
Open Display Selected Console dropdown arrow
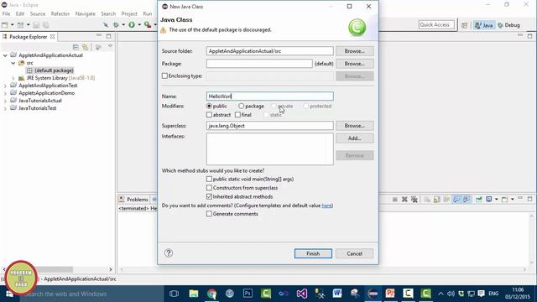point(496,200)
